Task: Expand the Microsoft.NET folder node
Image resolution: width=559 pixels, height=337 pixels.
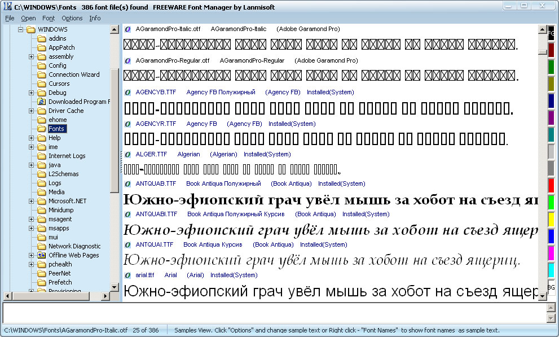Action: coord(32,201)
